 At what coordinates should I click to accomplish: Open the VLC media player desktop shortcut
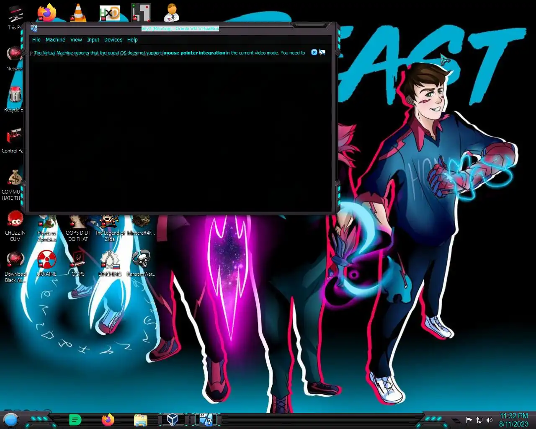click(78, 13)
